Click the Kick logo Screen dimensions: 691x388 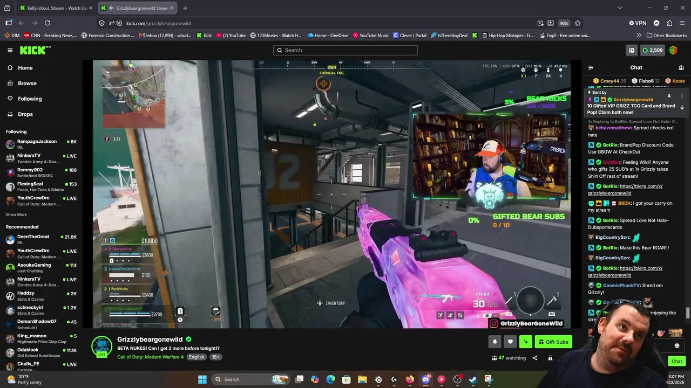(x=35, y=50)
